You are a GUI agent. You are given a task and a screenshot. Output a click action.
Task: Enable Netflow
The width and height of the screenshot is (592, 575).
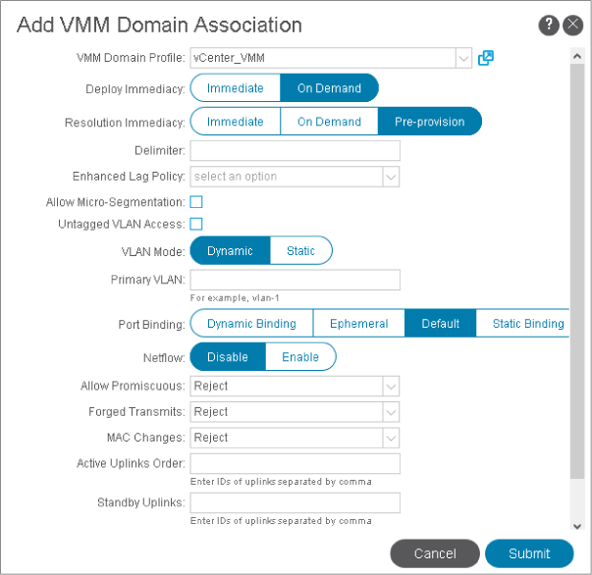pos(300,357)
